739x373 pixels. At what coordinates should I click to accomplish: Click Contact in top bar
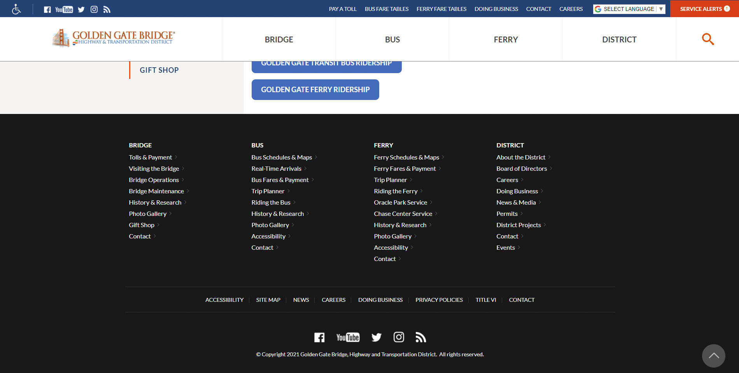coord(539,9)
